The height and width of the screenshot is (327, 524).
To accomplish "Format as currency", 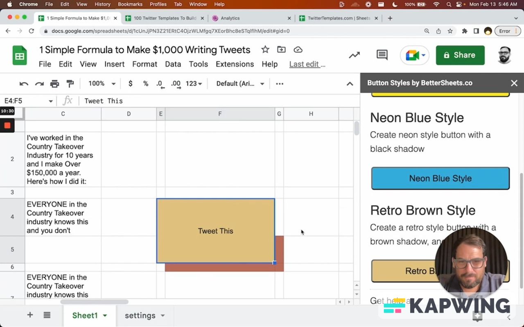I will click(131, 84).
